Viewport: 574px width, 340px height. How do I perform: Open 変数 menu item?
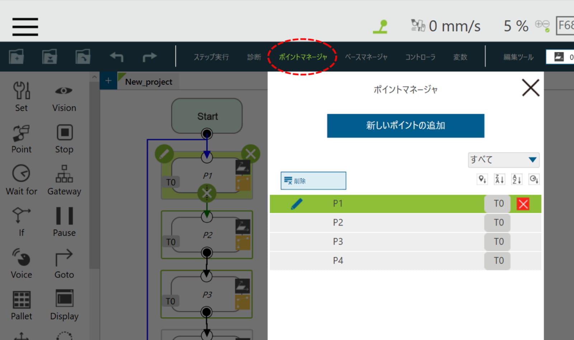460,57
